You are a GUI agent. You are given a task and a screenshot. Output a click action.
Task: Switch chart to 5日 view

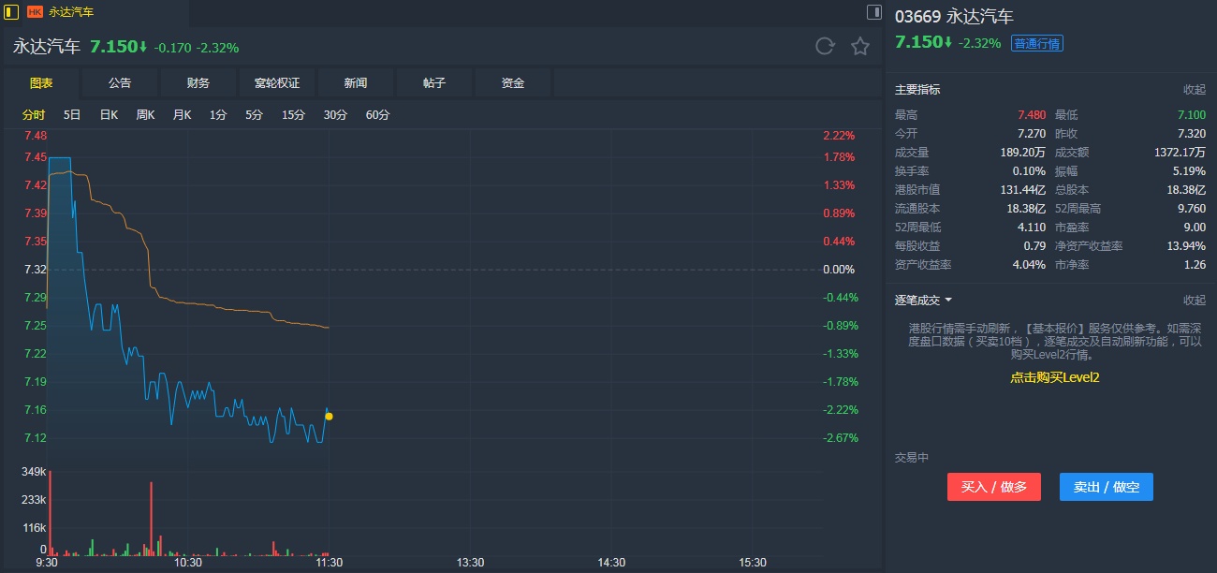click(x=72, y=115)
